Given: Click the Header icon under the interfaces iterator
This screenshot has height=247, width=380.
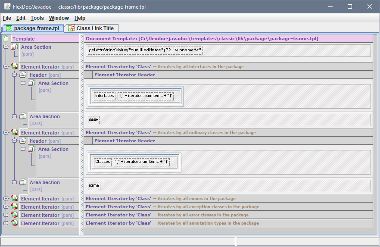Looking at the screenshot, I should pos(23,75).
